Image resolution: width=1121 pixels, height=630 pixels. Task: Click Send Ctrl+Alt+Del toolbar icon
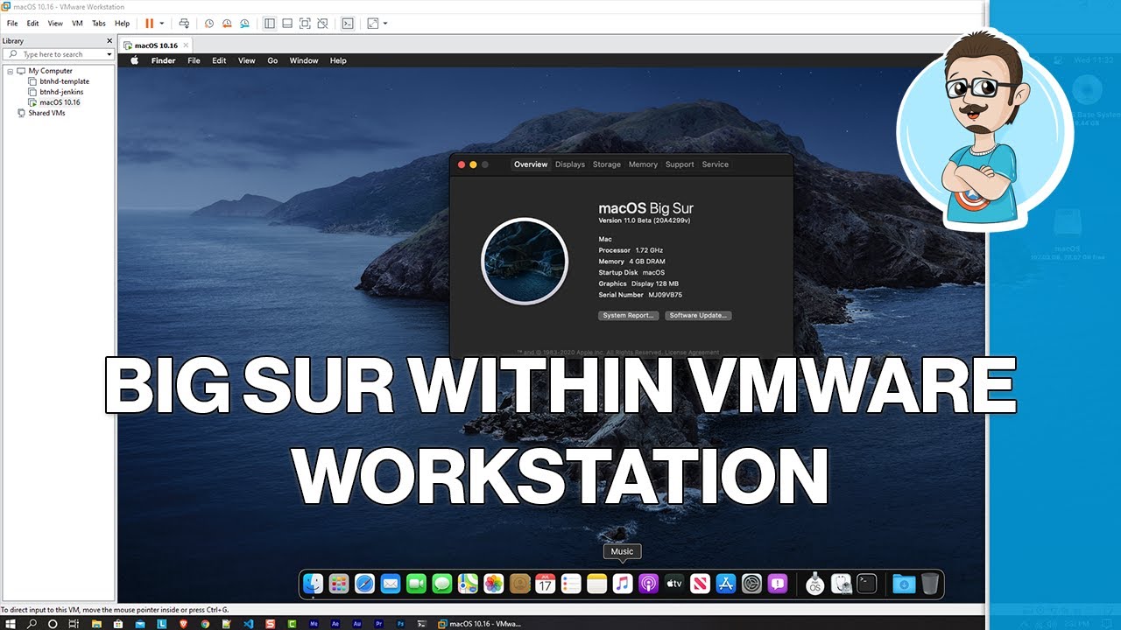(x=184, y=24)
